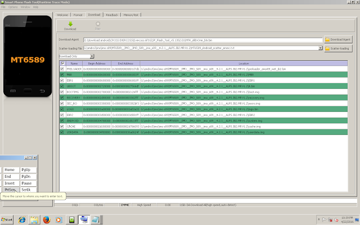Expand the Scatter-loading File path dropdown
Viewport: 360px width, 225px height.
pos(320,48)
